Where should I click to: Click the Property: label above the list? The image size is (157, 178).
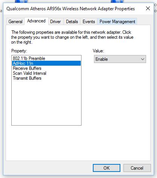(19, 51)
